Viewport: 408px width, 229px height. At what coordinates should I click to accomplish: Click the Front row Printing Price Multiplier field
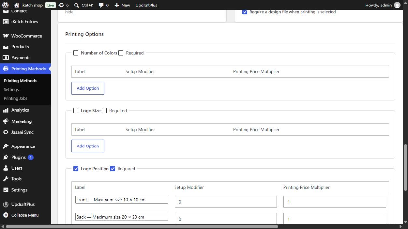[x=334, y=202]
